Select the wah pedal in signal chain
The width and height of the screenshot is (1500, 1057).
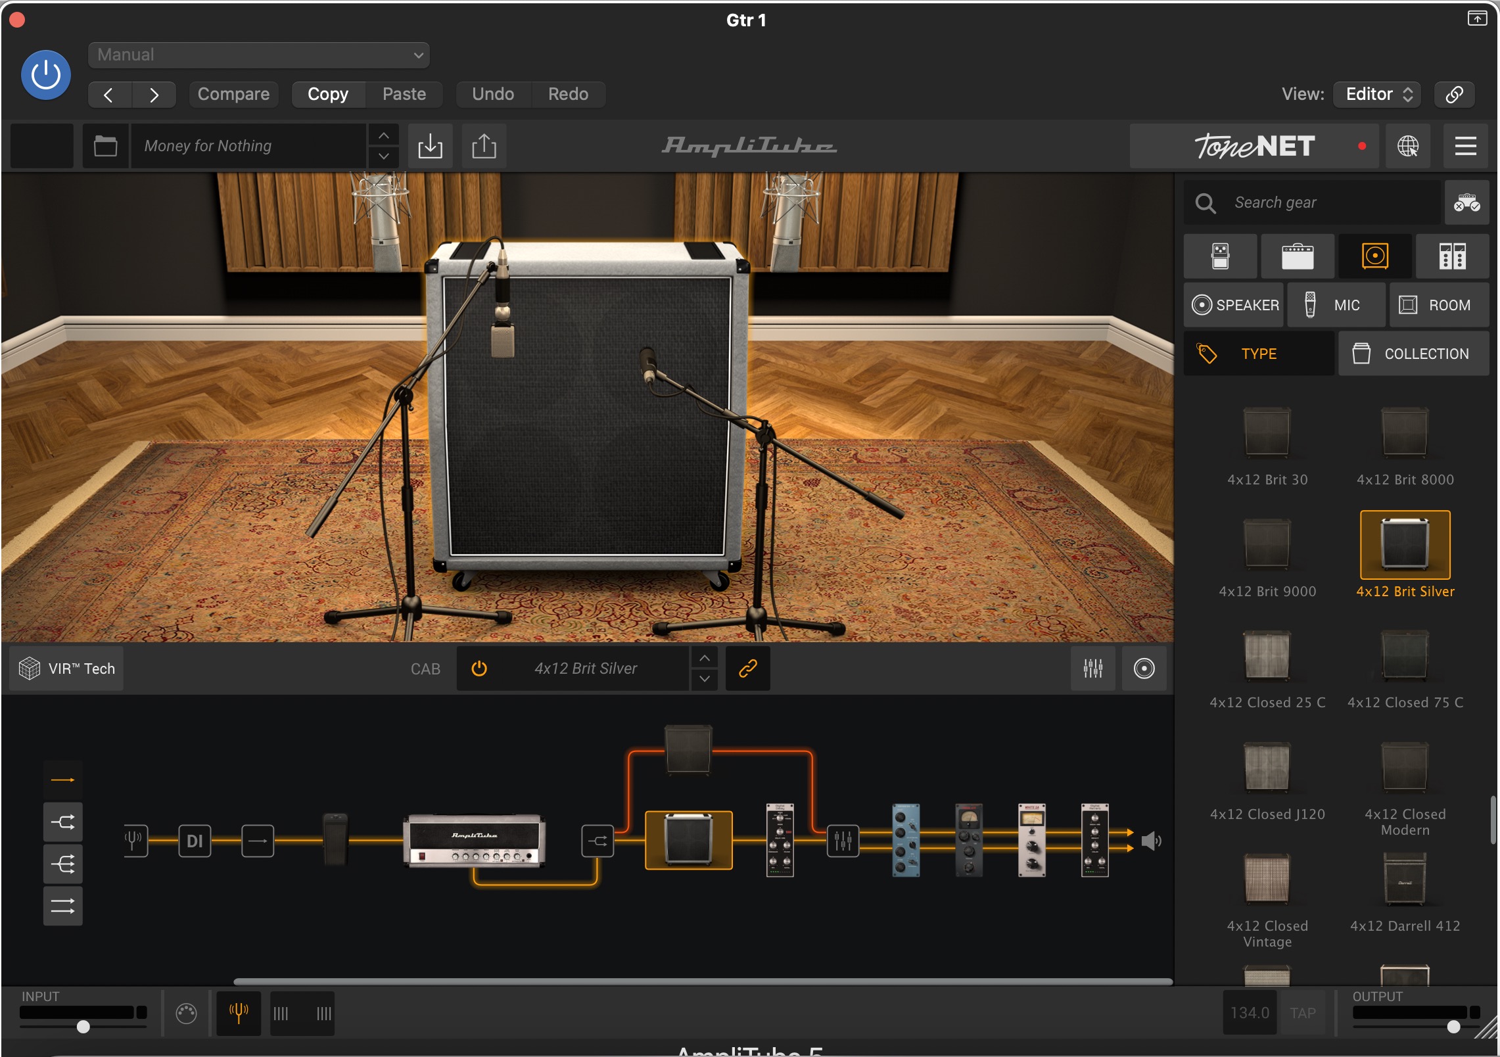point(335,839)
